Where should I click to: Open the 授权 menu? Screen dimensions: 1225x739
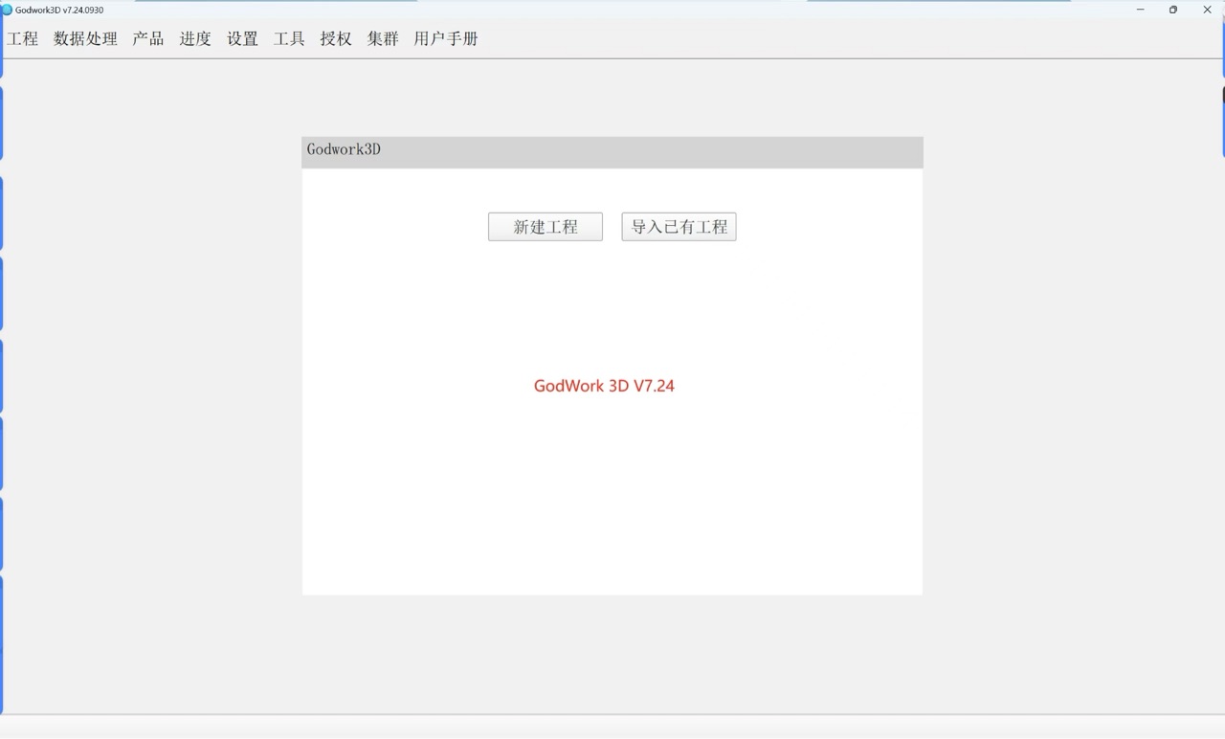(x=336, y=39)
